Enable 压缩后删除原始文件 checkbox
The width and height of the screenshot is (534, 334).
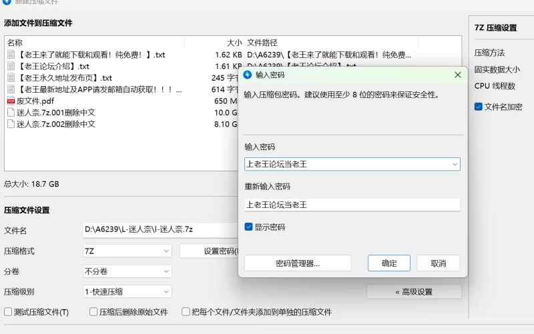click(93, 311)
